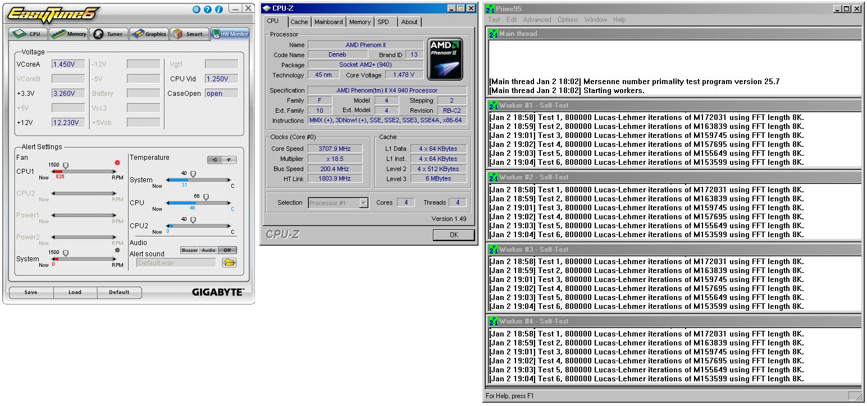This screenshot has width=867, height=406.
Task: Click CaseOpen 'open' status field
Action: (x=221, y=93)
